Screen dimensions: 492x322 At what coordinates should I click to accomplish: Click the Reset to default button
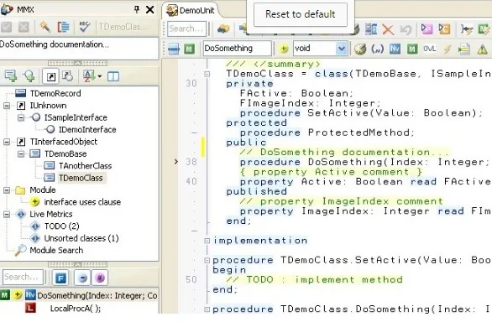(301, 14)
